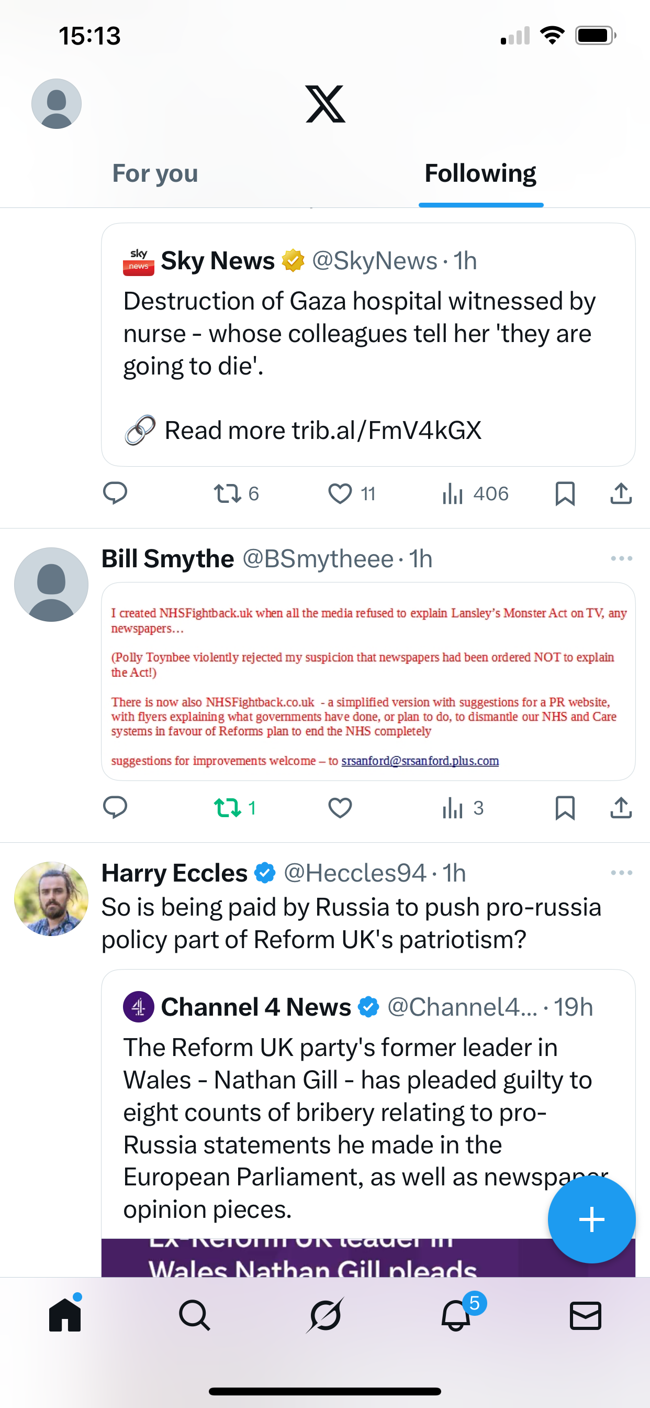Open Harry Eccles' profile picture
The width and height of the screenshot is (650, 1408).
[x=51, y=898]
